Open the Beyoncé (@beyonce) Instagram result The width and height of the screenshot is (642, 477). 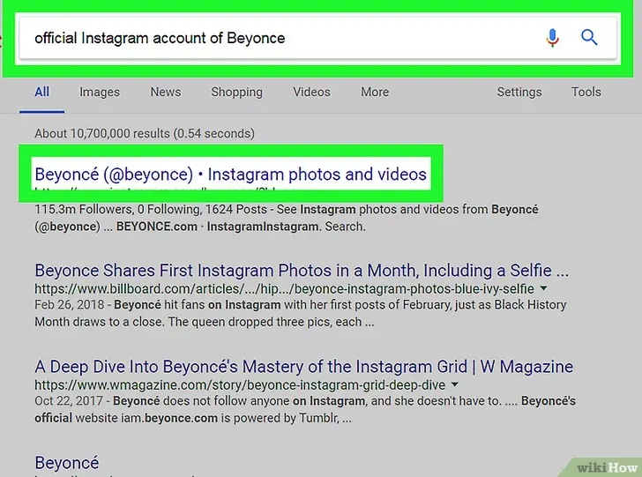[x=230, y=174]
